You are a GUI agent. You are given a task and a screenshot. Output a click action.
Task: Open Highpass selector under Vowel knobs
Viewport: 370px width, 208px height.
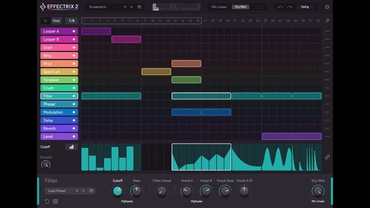pyautogui.click(x=197, y=201)
